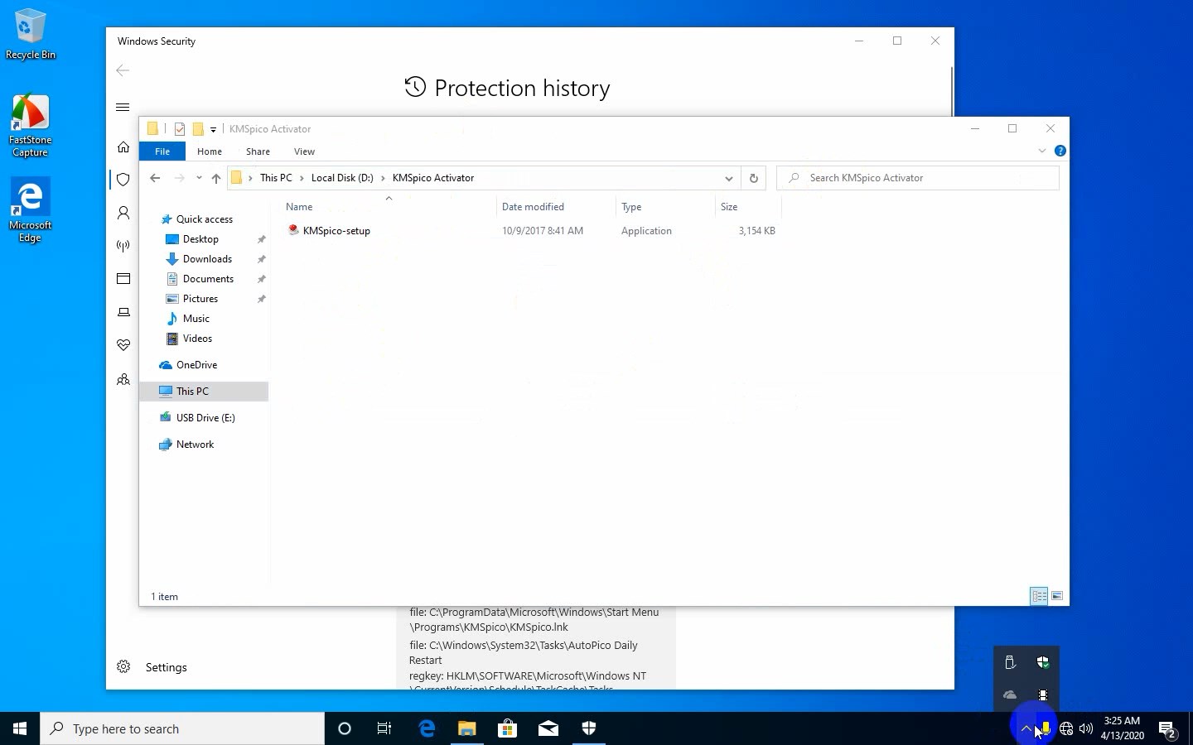Click New folder icon in Explorer title bar

(x=198, y=129)
